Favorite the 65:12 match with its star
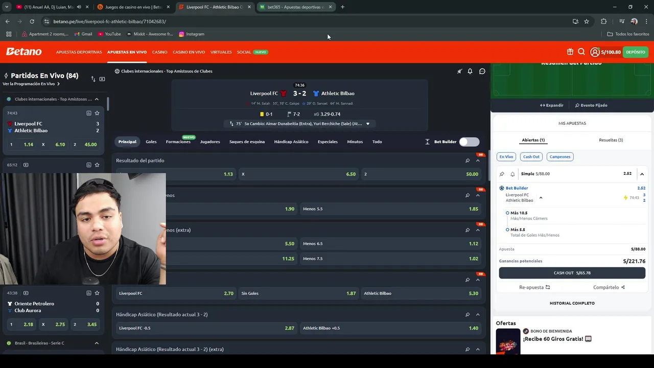 97,165
